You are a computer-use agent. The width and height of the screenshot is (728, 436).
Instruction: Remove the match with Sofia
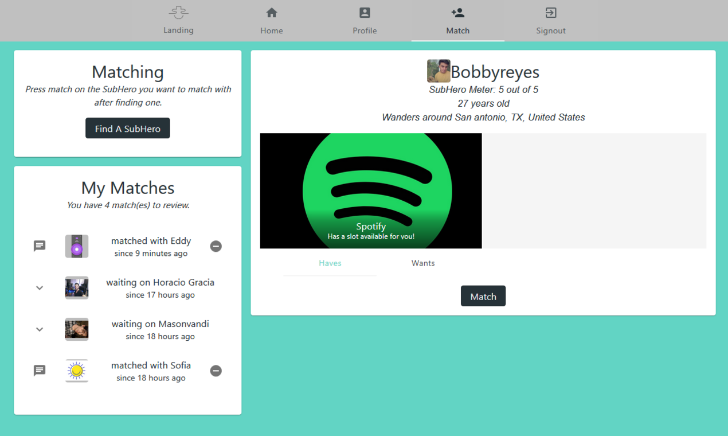[x=216, y=371]
